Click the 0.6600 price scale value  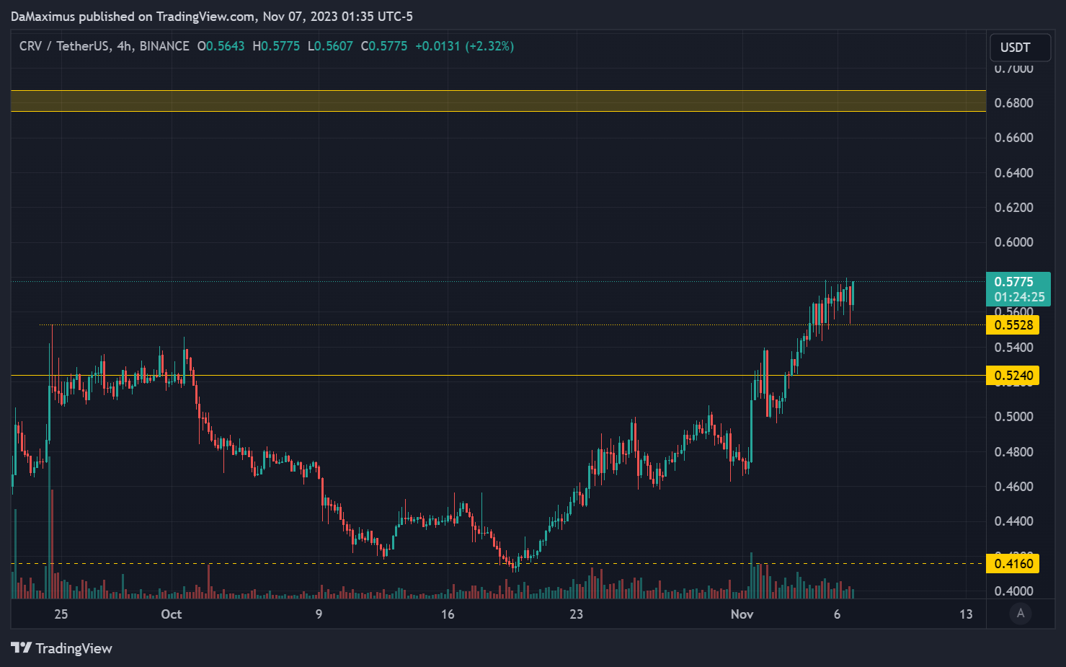tap(1013, 138)
